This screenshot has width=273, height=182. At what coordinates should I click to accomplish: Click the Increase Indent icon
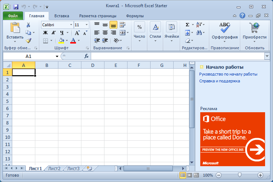pos(105,41)
